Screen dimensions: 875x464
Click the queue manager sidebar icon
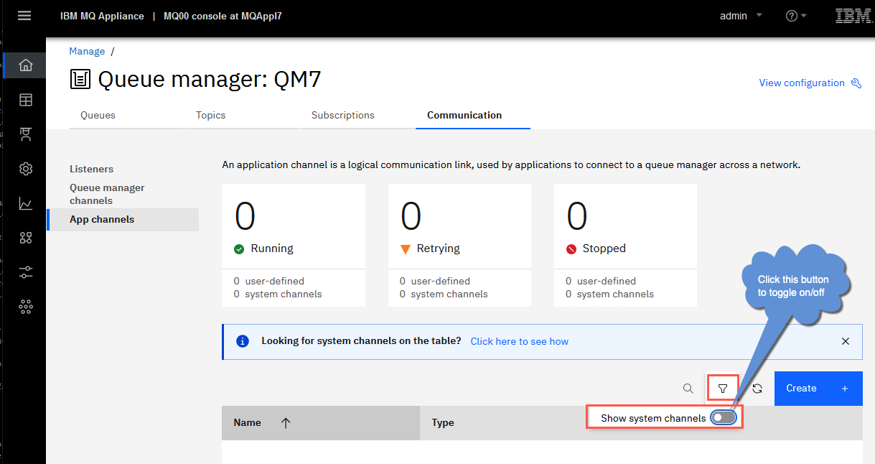tap(26, 134)
